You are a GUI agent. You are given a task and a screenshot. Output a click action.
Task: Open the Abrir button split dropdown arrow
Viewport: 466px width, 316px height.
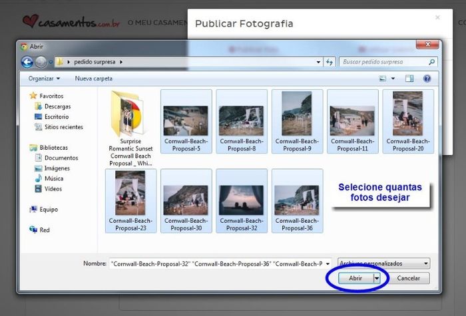point(377,278)
